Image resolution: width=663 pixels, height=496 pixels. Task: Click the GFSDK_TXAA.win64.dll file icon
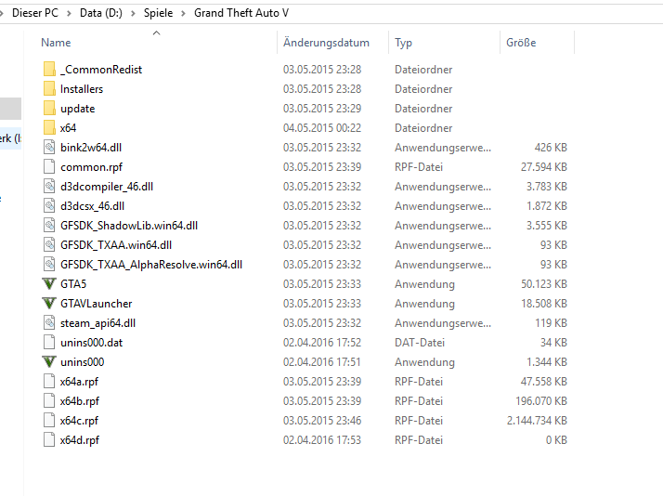click(49, 244)
